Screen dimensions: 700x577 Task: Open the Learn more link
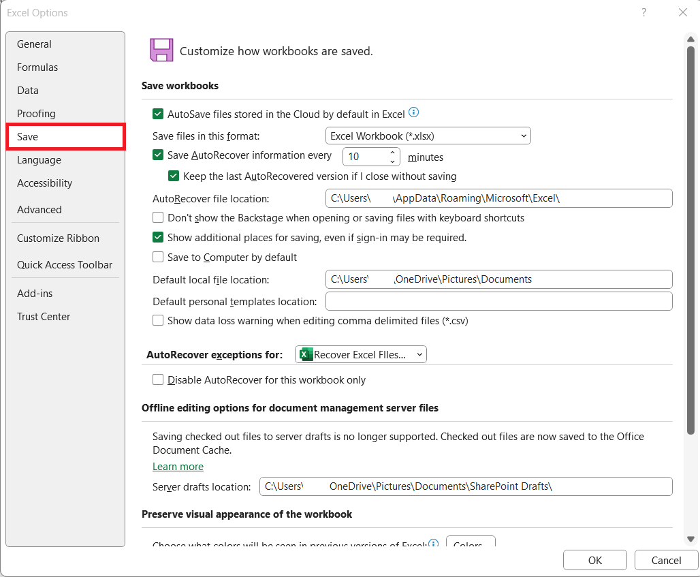tap(178, 466)
